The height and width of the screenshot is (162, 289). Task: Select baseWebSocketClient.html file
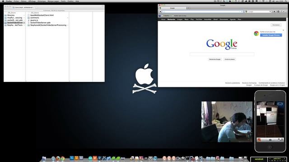[x=42, y=15]
